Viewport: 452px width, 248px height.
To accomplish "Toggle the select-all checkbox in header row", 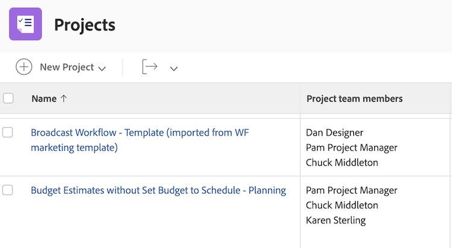I will point(8,98).
